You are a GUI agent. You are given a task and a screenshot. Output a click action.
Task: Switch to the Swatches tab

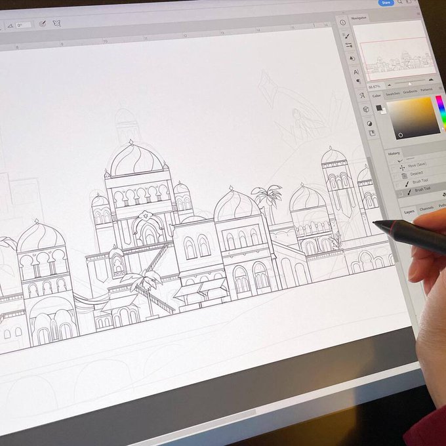[392, 94]
